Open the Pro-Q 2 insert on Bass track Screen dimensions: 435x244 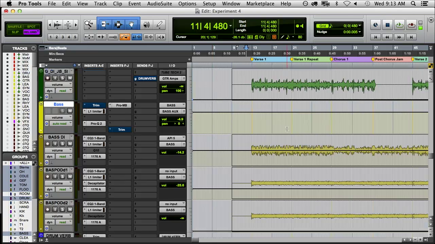tap(96, 124)
